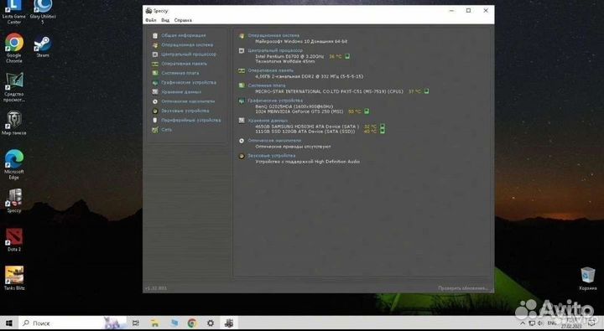Click the graphics monitor icon in summary panel
This screenshot has width=604, height=331.
242,101
